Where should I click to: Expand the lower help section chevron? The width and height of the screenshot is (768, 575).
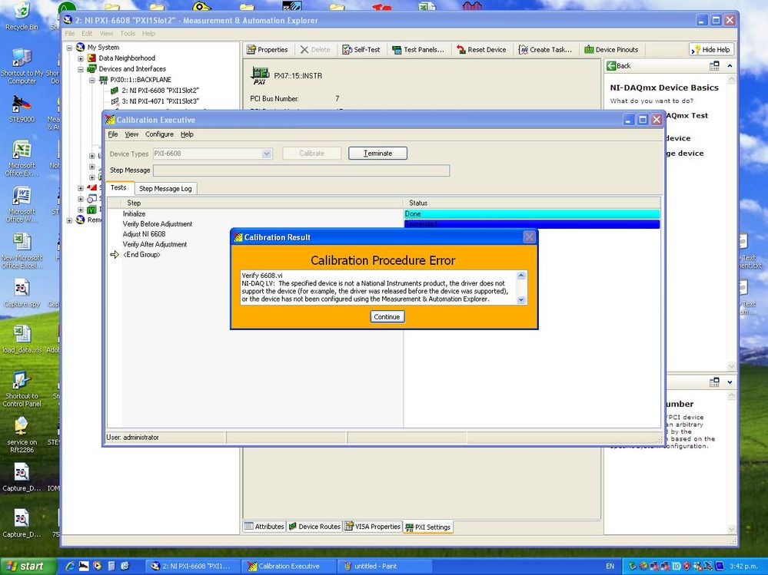pyautogui.click(x=730, y=382)
